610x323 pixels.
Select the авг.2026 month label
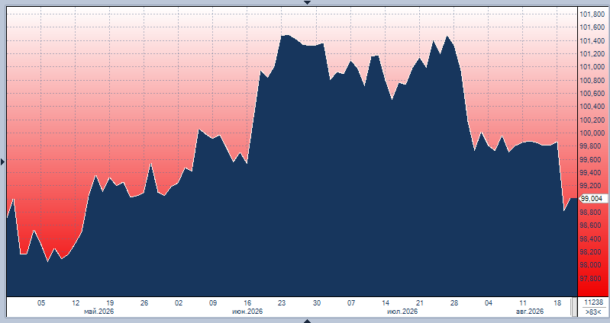(530, 312)
